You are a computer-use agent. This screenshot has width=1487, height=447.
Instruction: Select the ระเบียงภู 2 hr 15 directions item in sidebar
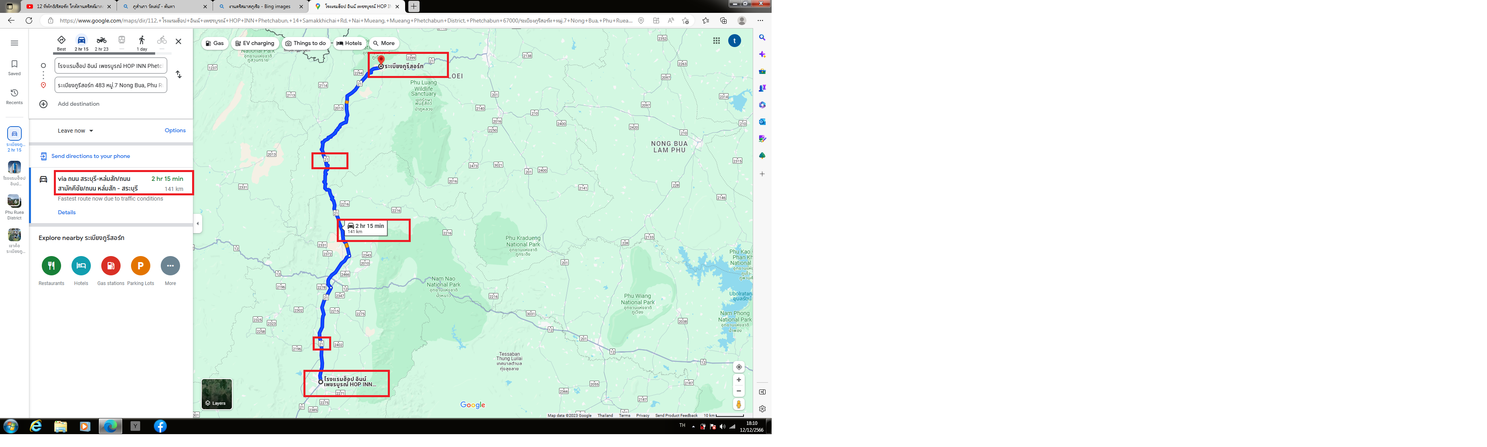pyautogui.click(x=14, y=140)
